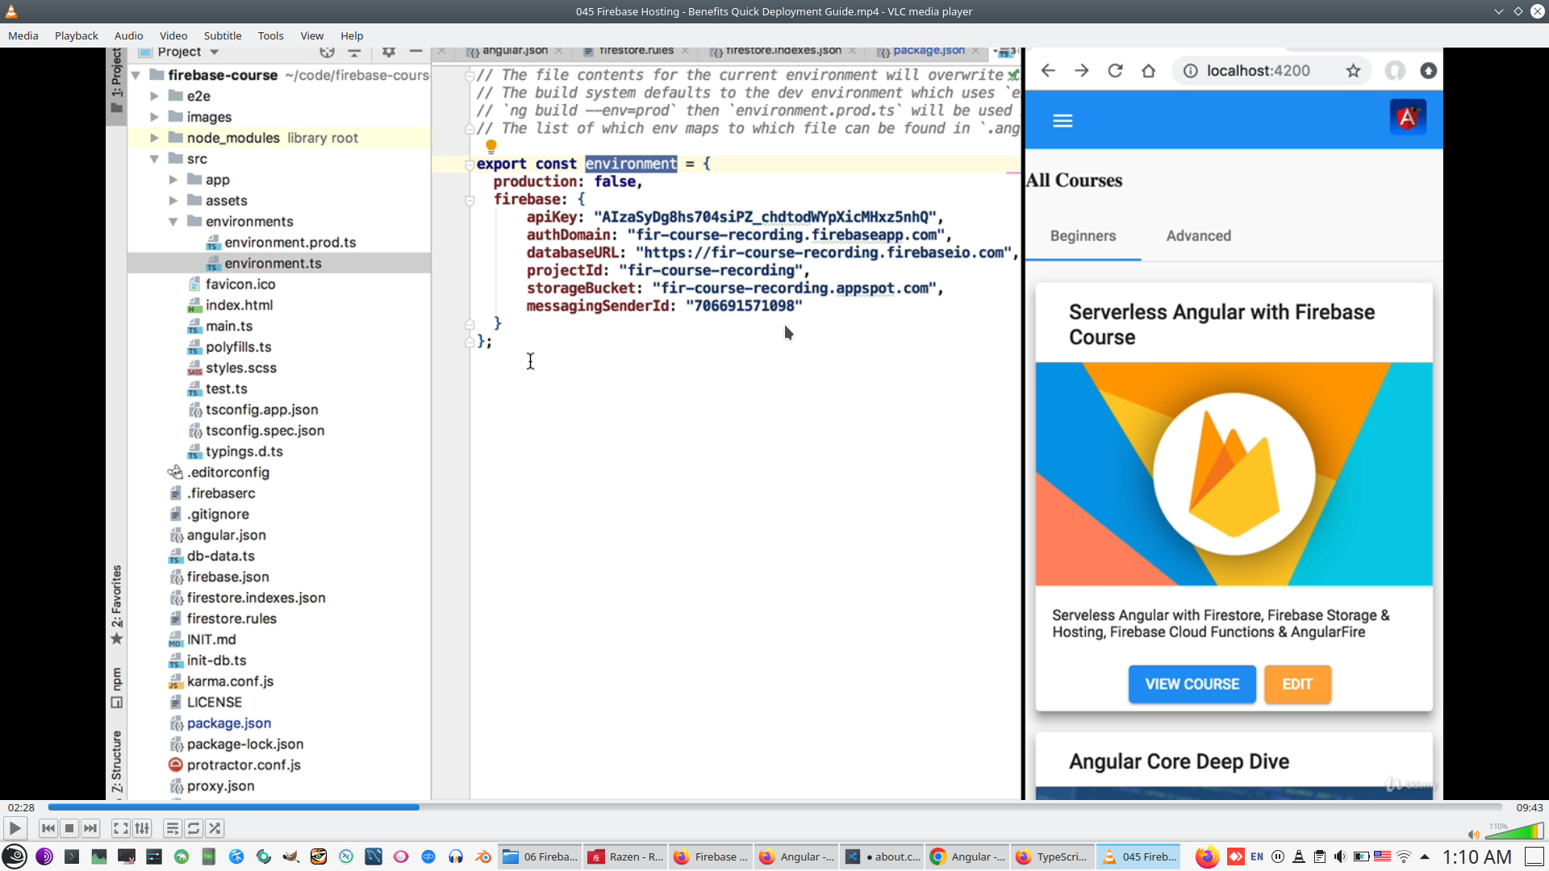The width and height of the screenshot is (1549, 871).
Task: Open Firefox from the taskbar tray
Action: point(1207,856)
